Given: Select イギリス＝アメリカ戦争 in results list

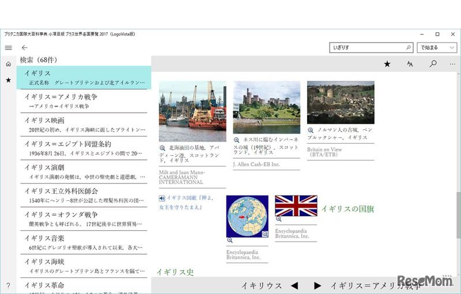Looking at the screenshot, I should tap(84, 101).
